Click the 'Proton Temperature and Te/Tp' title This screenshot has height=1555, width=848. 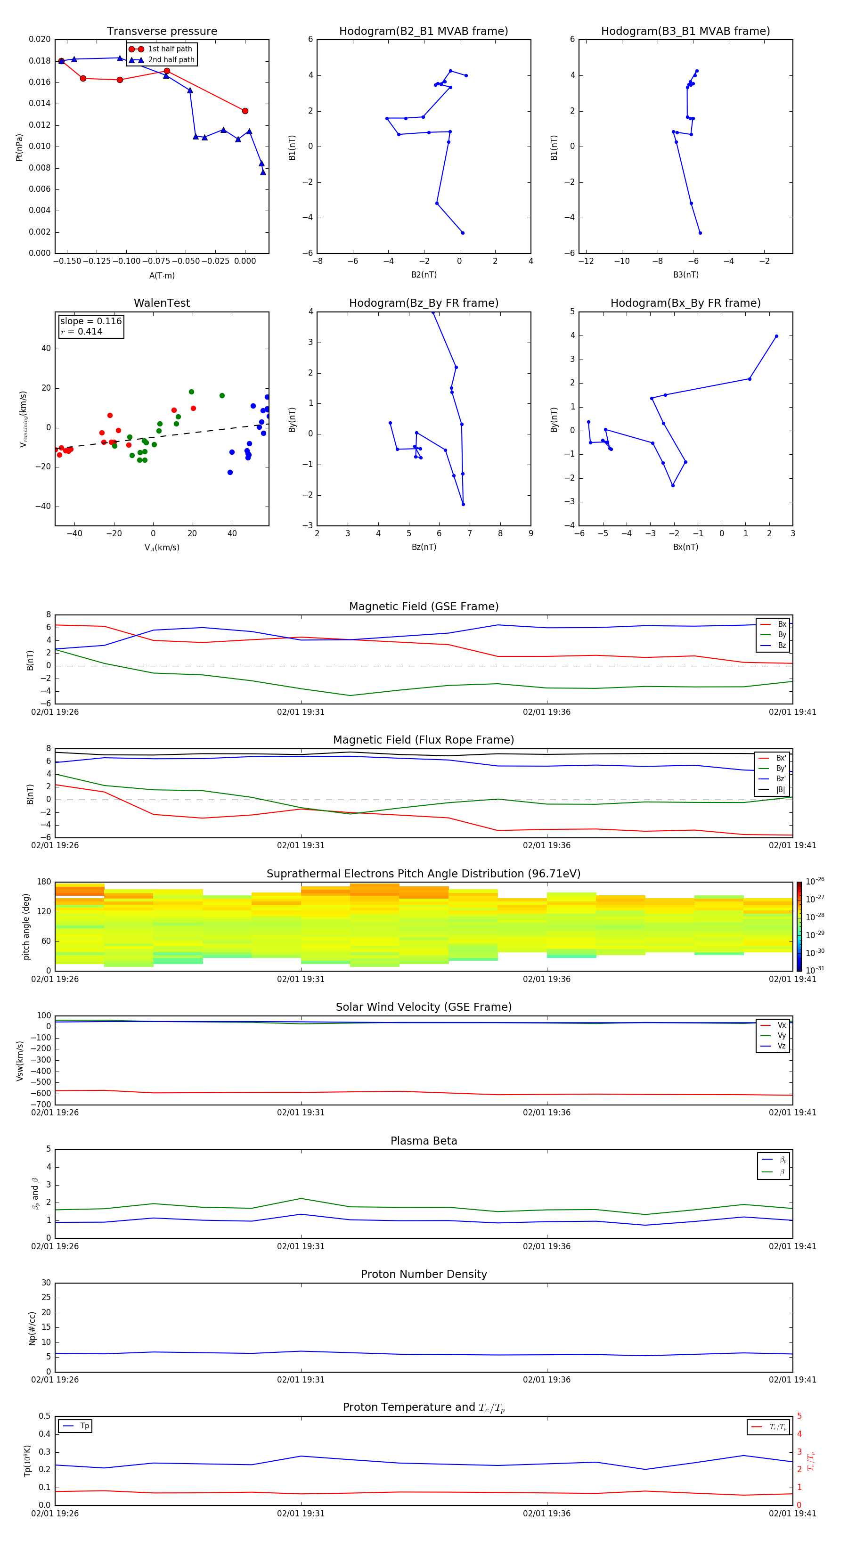(424, 1408)
